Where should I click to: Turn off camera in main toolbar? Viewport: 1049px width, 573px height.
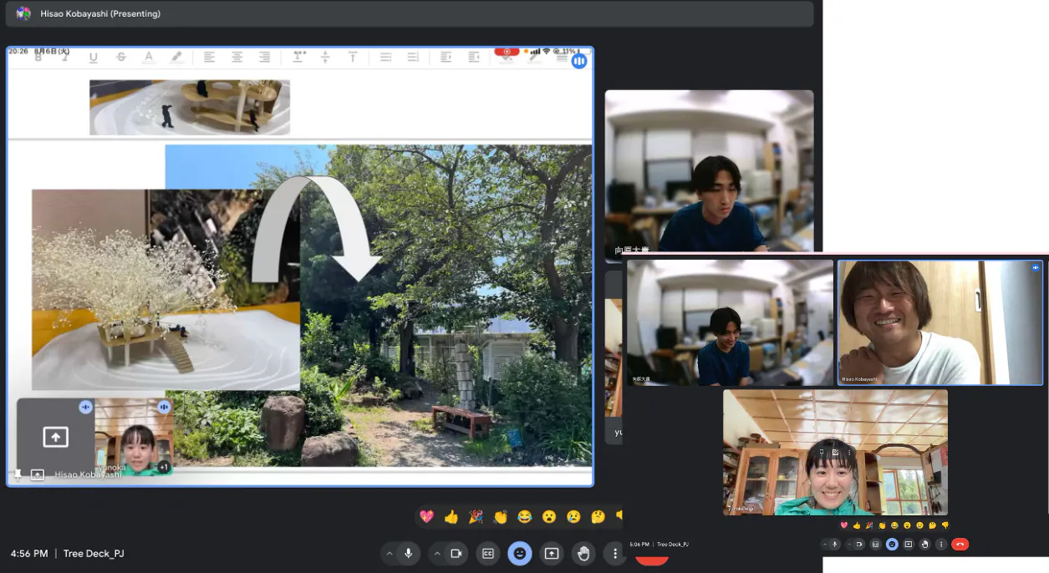[456, 553]
